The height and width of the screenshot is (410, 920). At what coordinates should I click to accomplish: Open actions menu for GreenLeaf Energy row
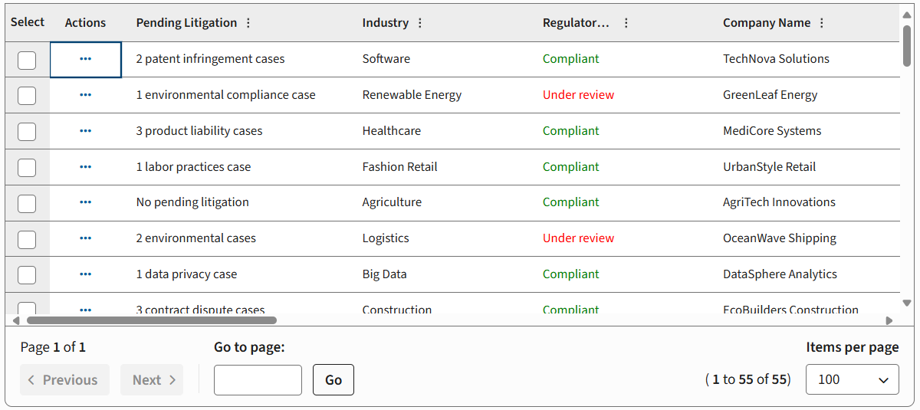coord(85,95)
